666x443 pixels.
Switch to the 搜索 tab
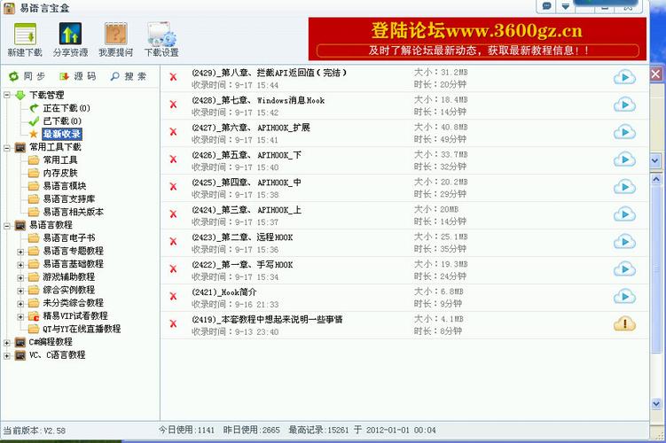pyautogui.click(x=129, y=76)
